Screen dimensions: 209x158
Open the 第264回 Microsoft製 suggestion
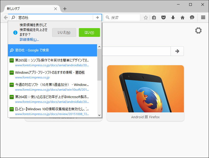[53, 99]
